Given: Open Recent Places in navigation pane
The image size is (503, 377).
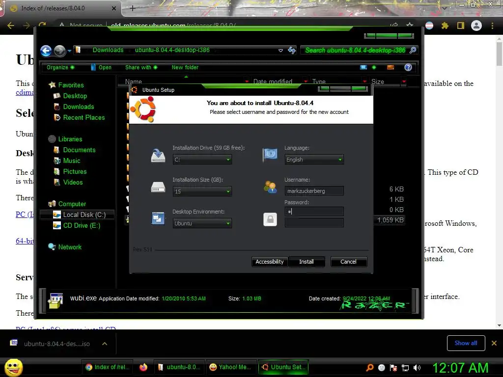Looking at the screenshot, I should pyautogui.click(x=79, y=118).
